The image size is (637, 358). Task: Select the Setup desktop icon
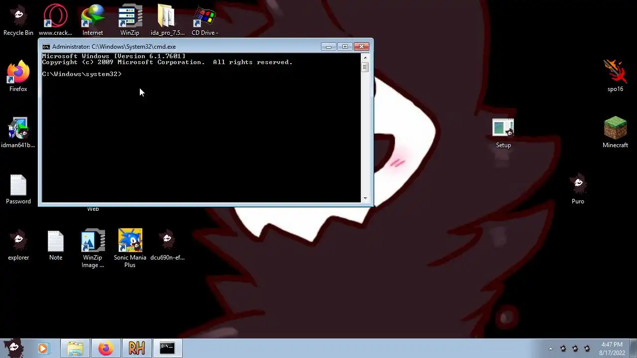coord(503,132)
